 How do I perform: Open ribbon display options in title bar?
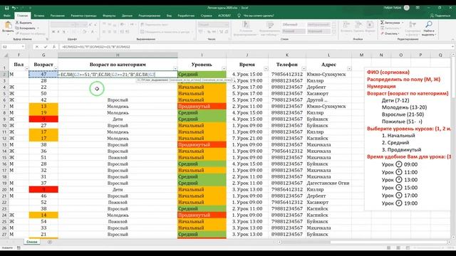[x=418, y=8]
